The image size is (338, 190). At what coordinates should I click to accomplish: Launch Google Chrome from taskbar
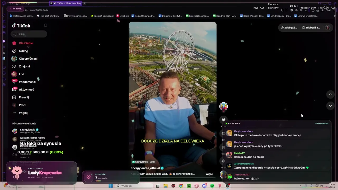pos(181,186)
